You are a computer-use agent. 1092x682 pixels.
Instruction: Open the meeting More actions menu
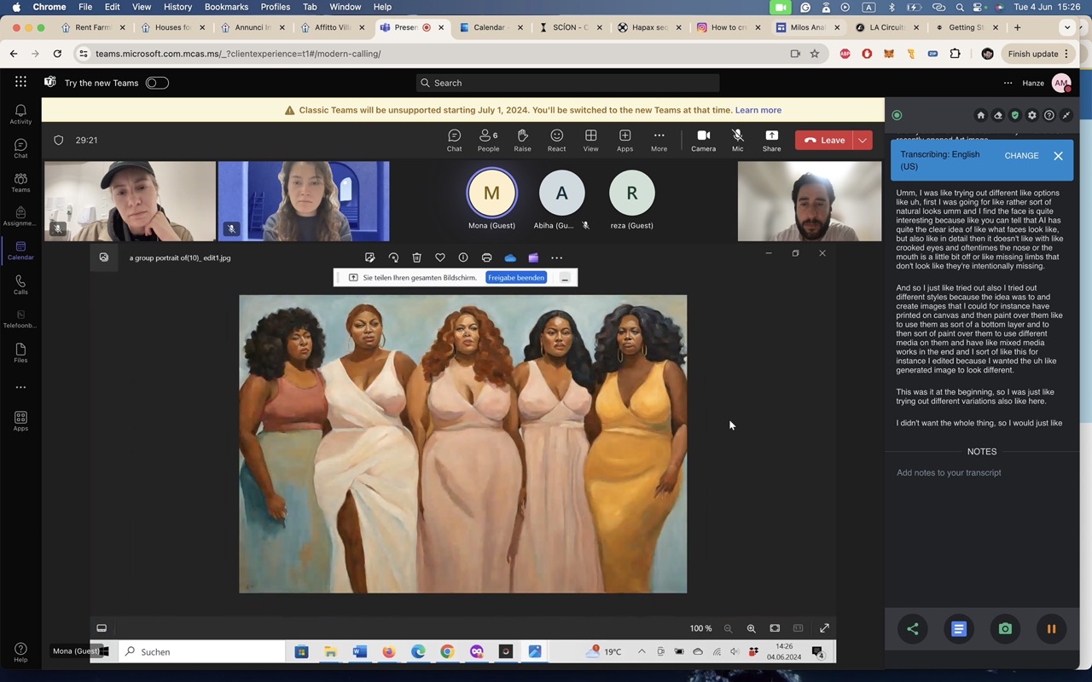659,140
